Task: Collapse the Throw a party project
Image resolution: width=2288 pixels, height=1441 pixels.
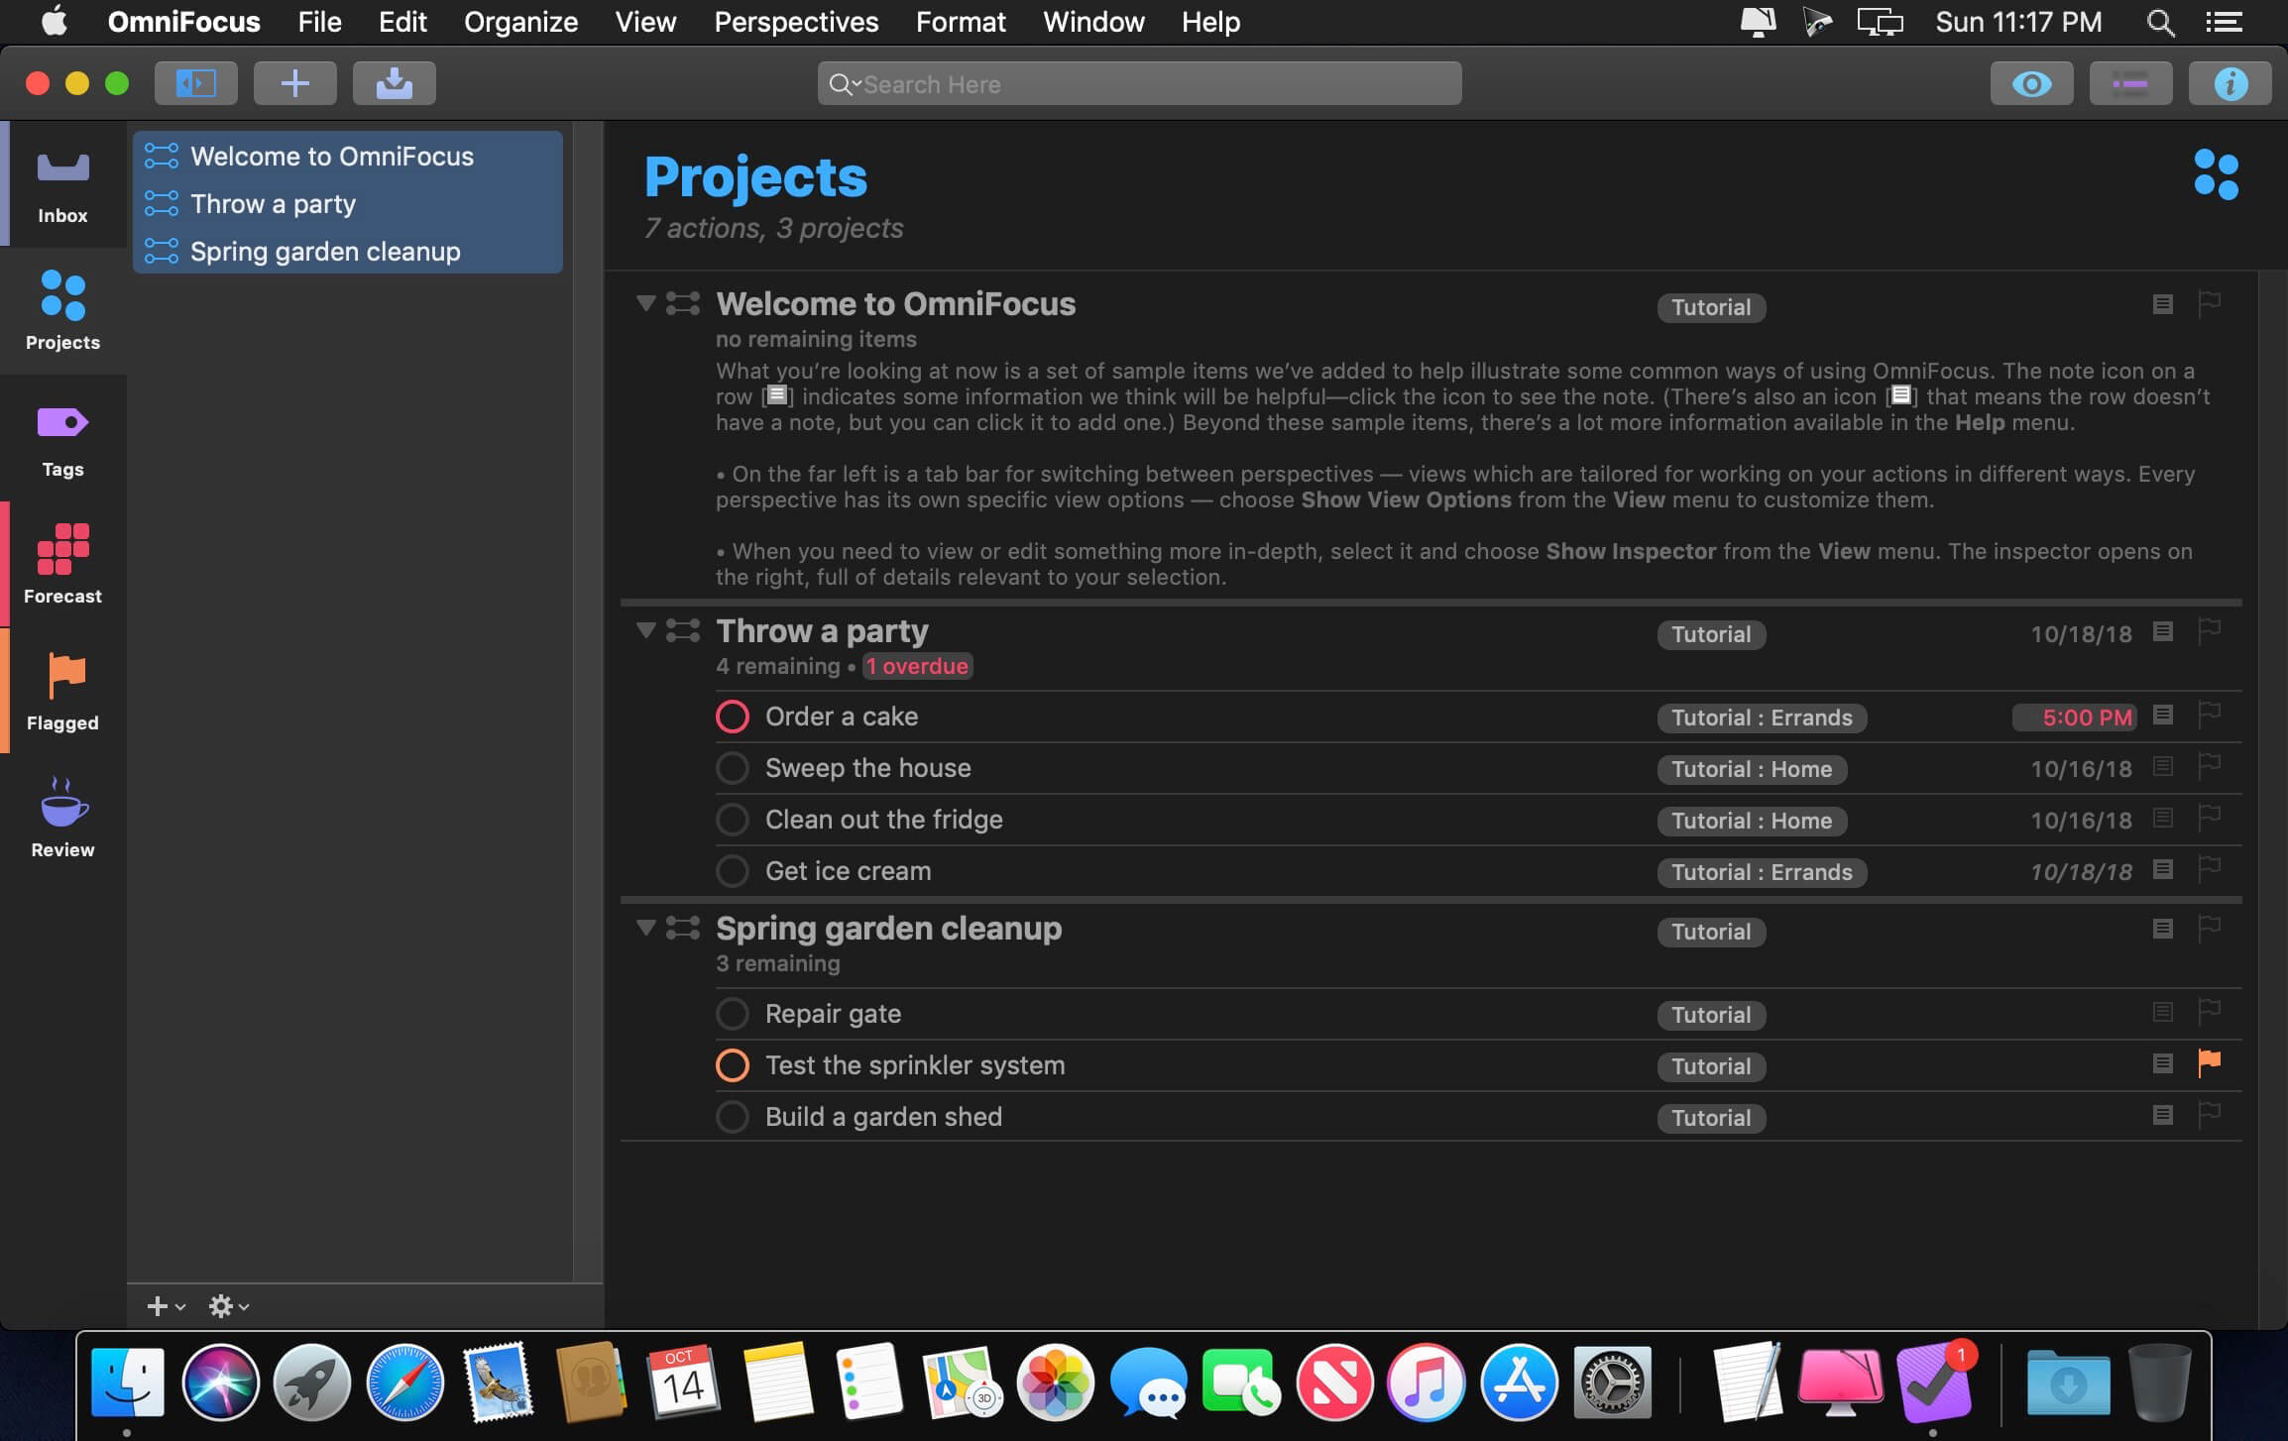Action: pos(644,632)
